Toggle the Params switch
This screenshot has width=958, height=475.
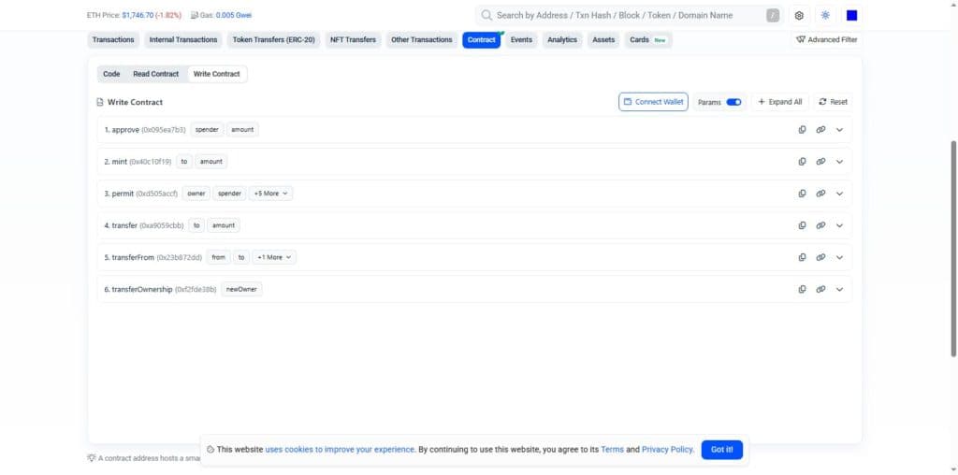click(733, 102)
